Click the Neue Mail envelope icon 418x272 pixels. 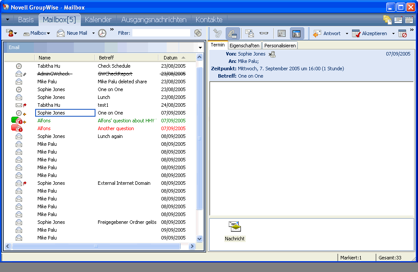(x=61, y=33)
